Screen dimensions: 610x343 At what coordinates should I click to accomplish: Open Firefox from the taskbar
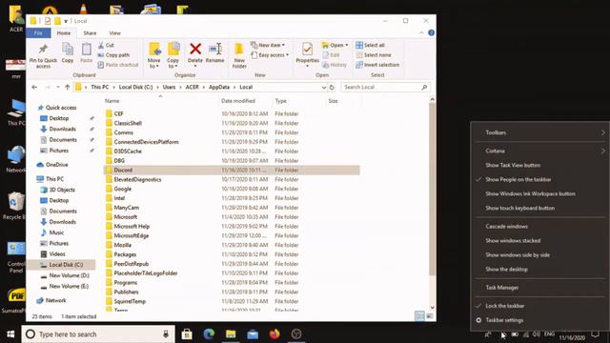click(x=274, y=334)
